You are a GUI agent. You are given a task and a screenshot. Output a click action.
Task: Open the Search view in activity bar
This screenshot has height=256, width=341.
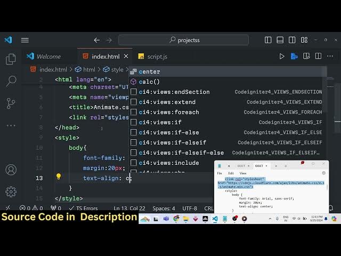tap(11, 81)
